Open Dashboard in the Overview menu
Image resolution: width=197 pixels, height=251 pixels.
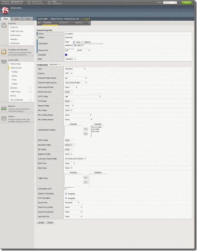15,43
